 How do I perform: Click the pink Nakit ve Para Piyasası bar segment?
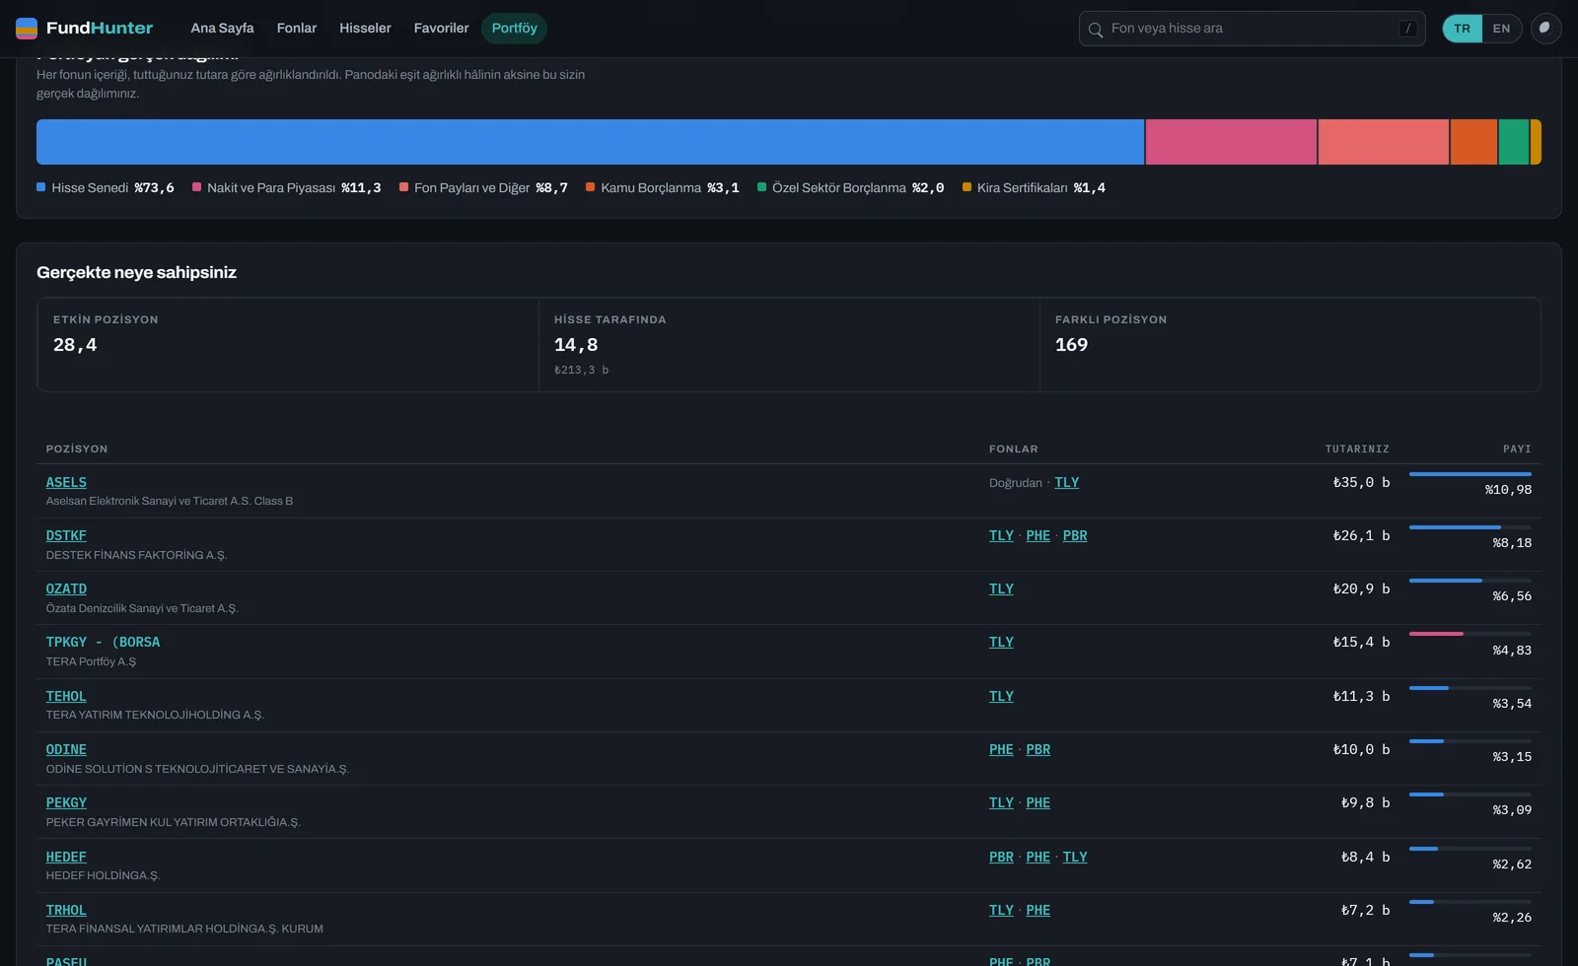click(1231, 142)
